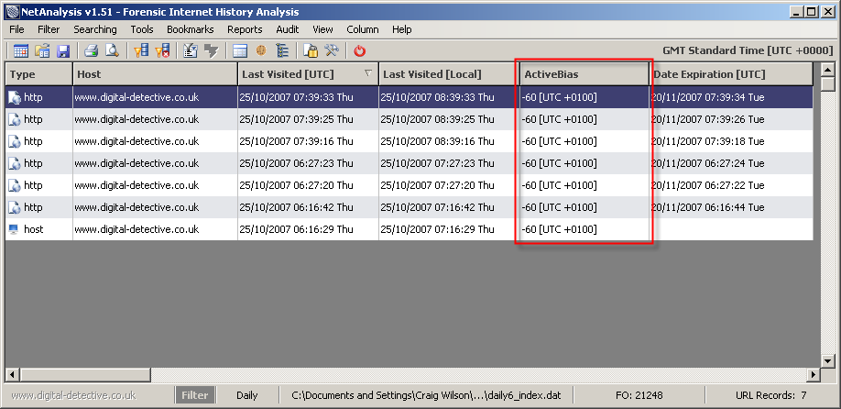The height and width of the screenshot is (409, 841).
Task: Click the greyed-out funnel toolbar icon
Action: 212,51
